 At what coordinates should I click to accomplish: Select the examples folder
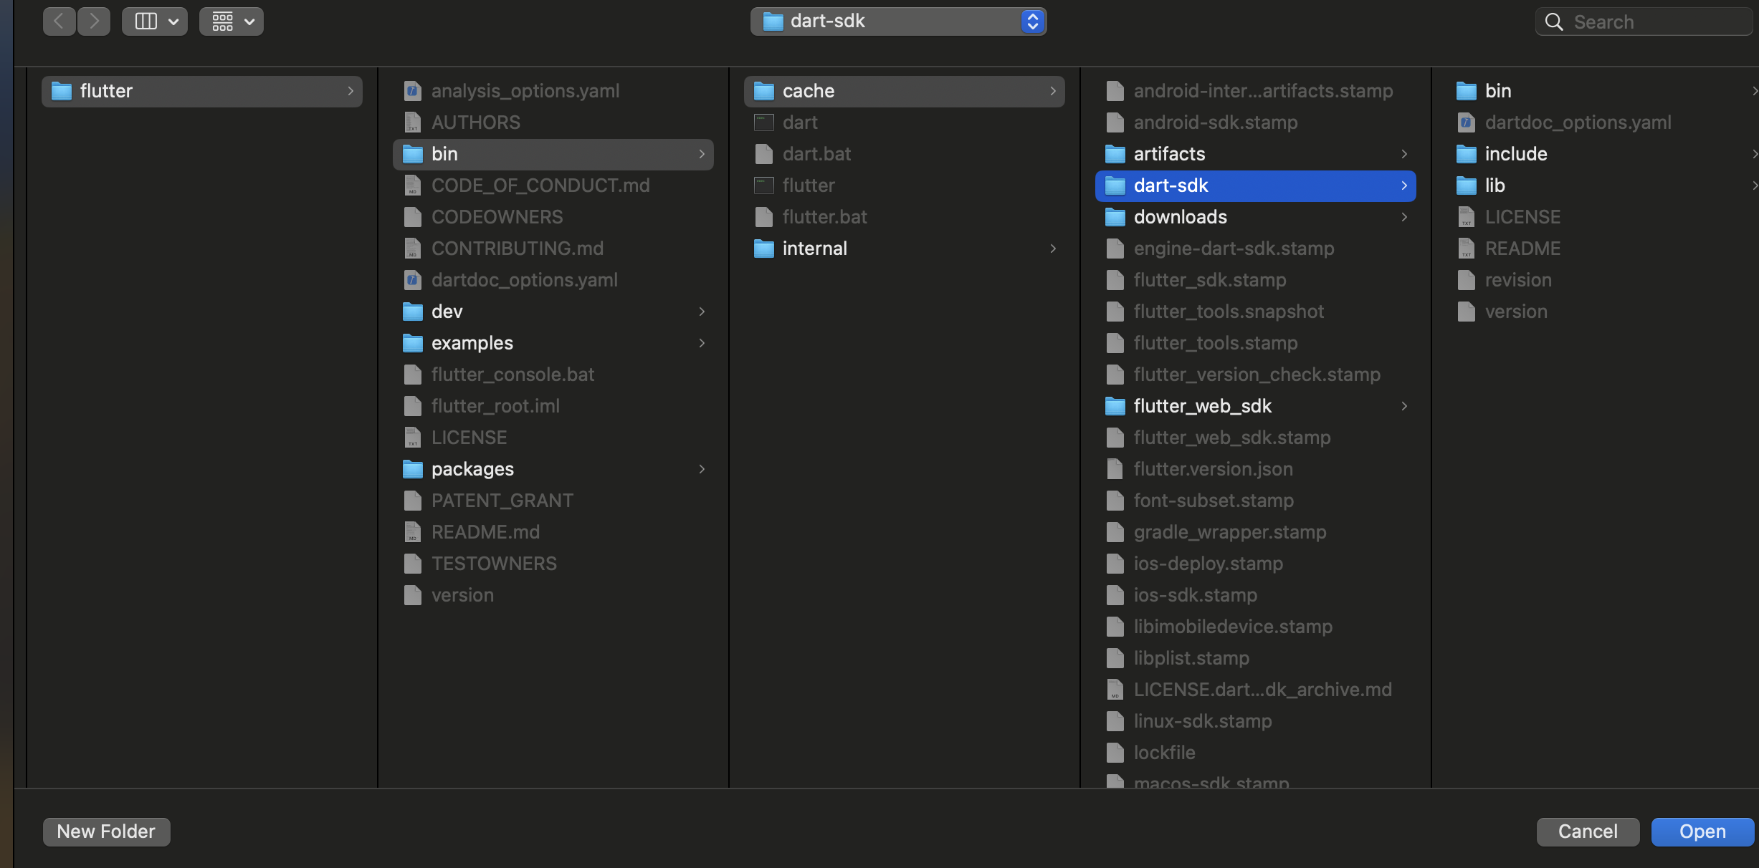(472, 343)
